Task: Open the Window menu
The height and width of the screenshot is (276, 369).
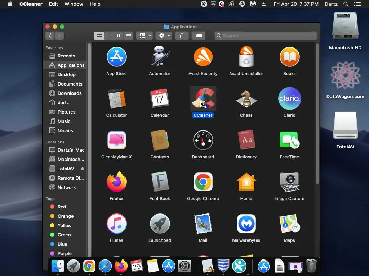Action: point(74,4)
